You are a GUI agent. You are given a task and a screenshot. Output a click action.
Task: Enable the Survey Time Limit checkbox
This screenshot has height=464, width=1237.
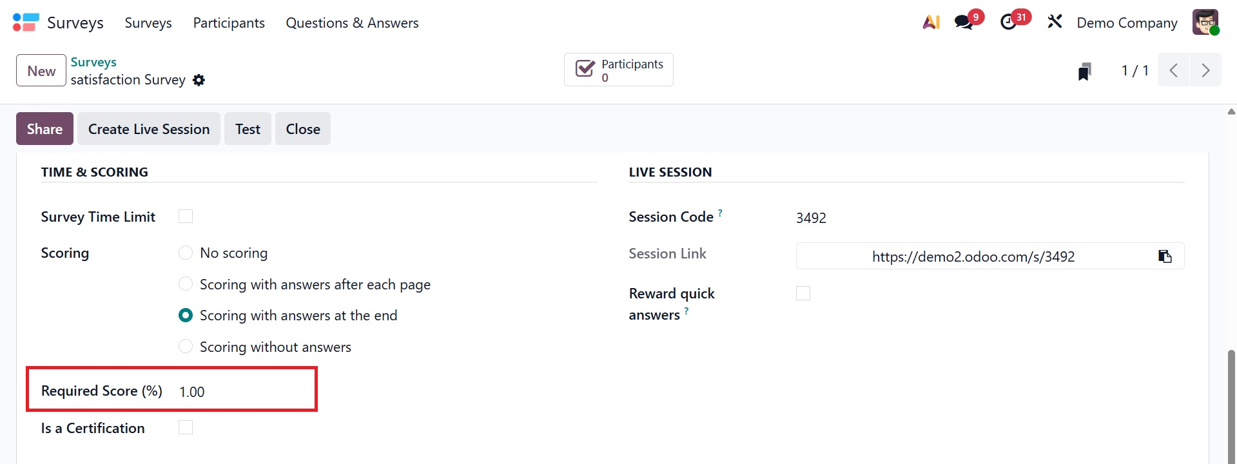click(186, 217)
